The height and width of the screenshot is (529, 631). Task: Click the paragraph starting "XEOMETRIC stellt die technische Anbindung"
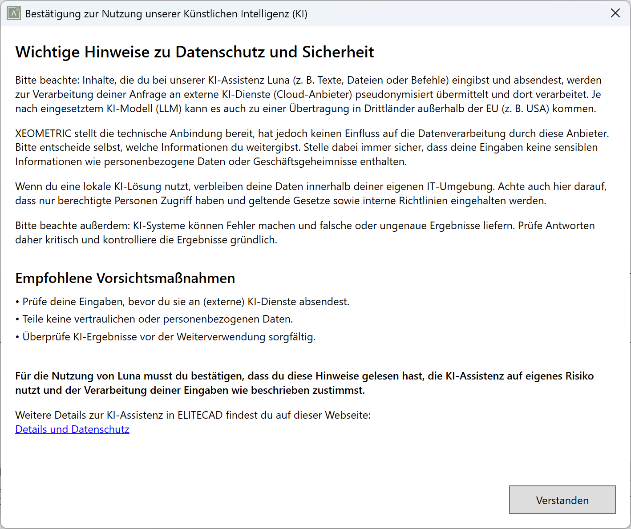[312, 147]
